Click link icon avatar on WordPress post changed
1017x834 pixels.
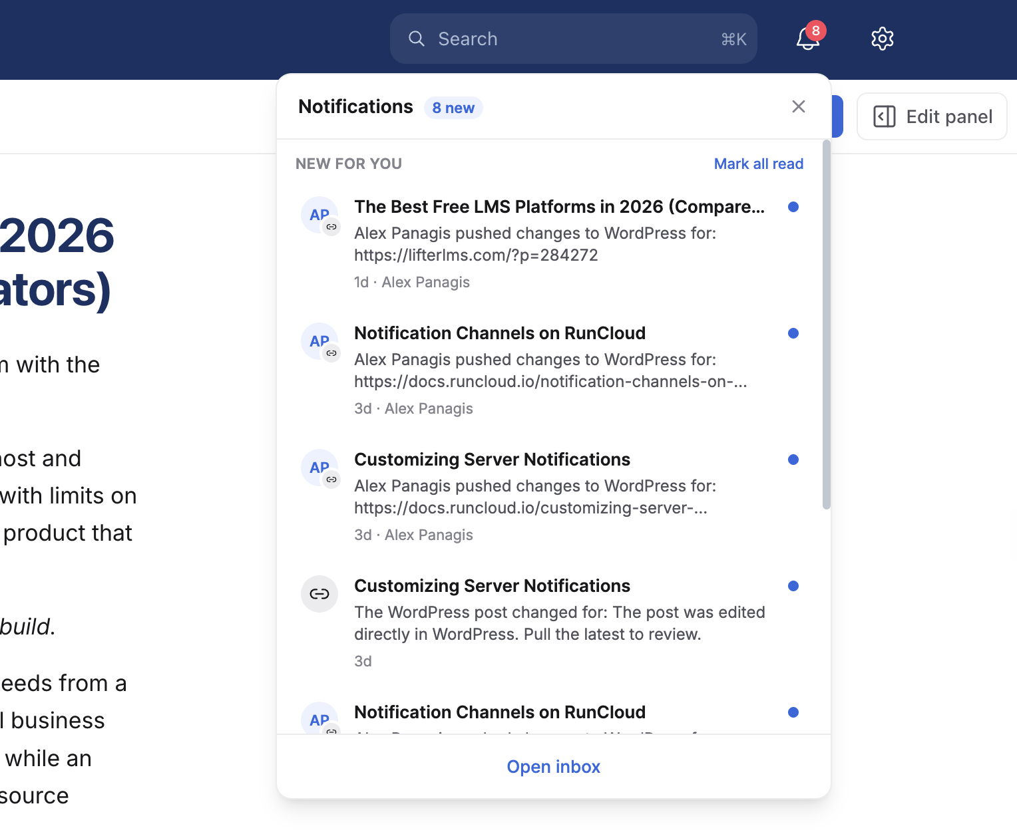coord(319,594)
